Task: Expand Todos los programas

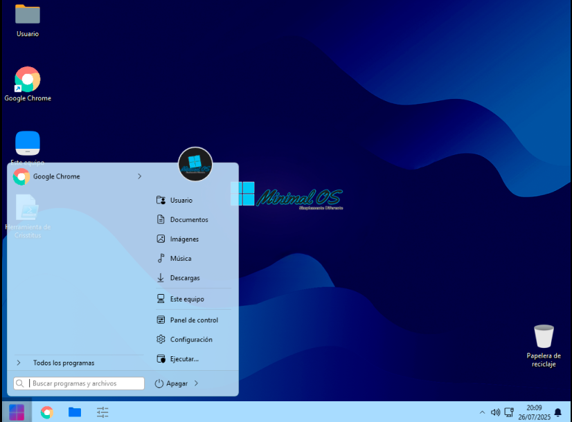Action: (79, 363)
